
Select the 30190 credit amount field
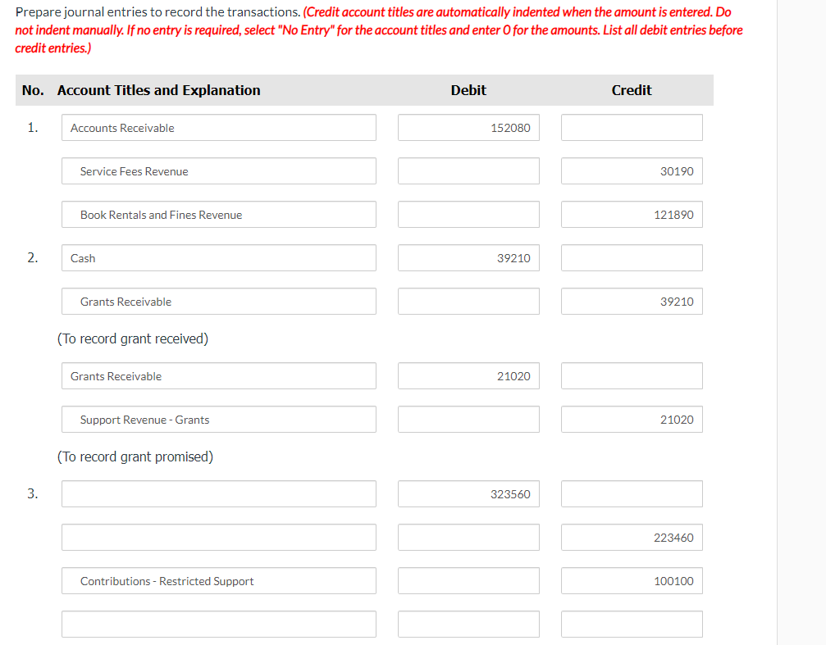click(x=631, y=170)
